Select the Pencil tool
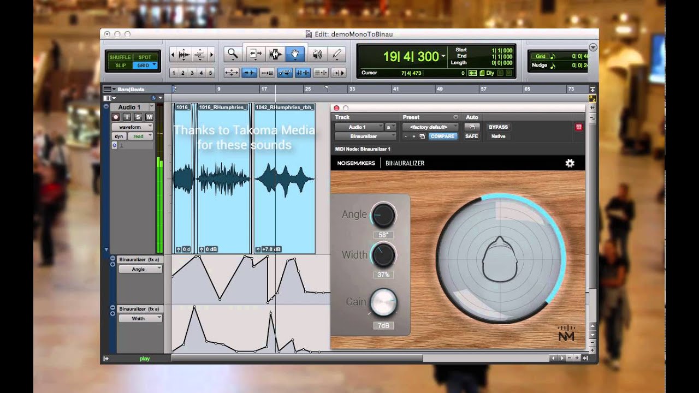 [337, 53]
